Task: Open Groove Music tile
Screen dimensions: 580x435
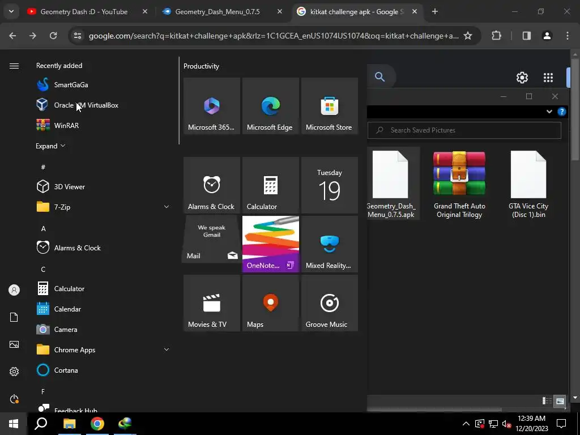Action: pos(329,303)
